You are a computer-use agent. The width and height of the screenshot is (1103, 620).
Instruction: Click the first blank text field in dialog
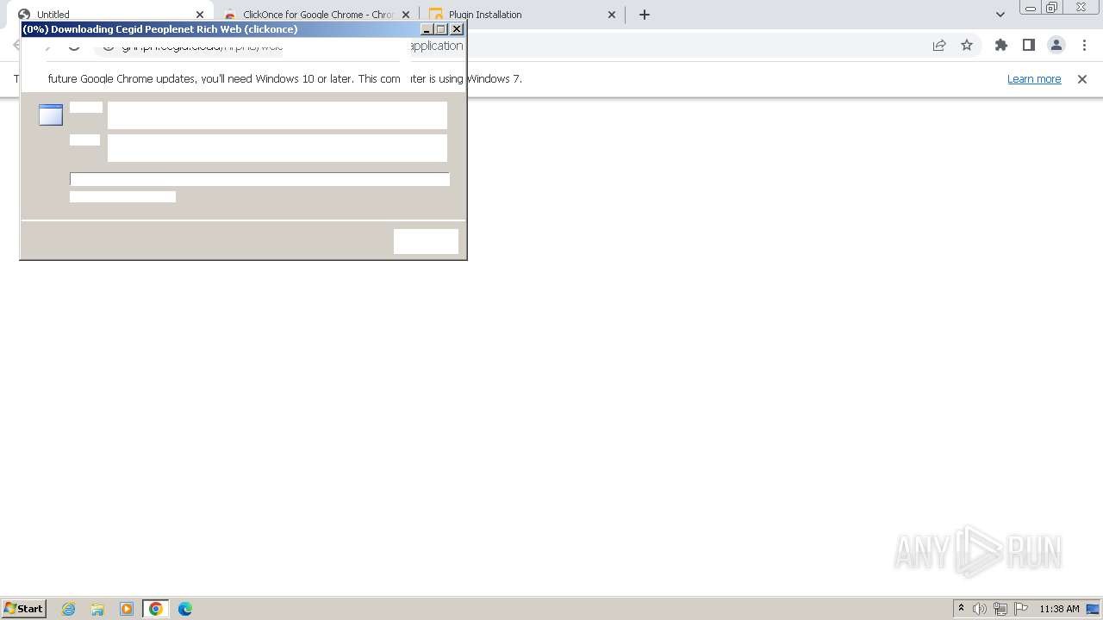click(277, 115)
